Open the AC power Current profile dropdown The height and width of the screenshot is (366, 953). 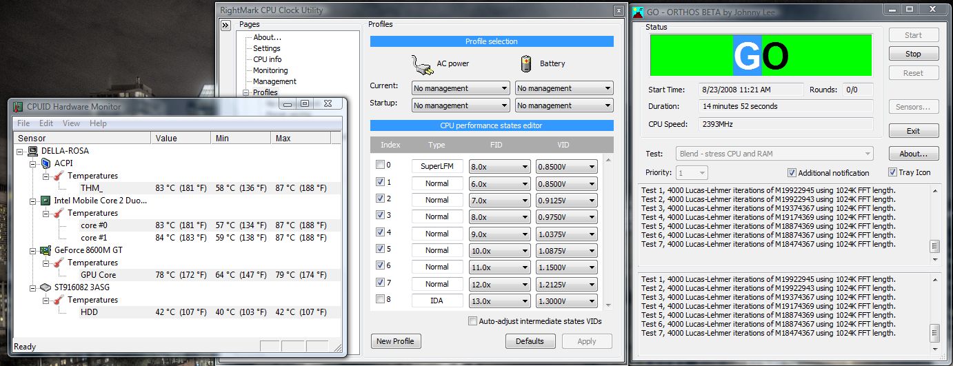(x=461, y=88)
